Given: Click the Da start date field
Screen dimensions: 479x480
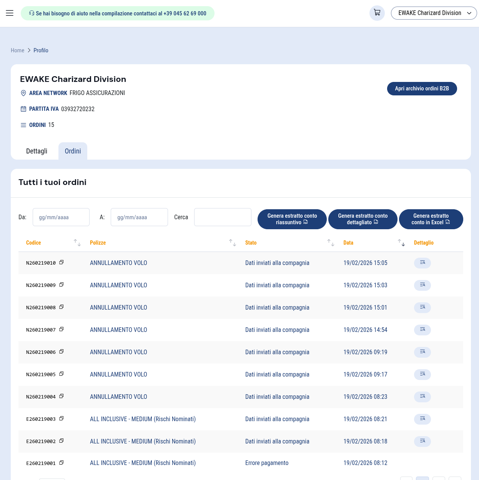Looking at the screenshot, I should 61,217.
